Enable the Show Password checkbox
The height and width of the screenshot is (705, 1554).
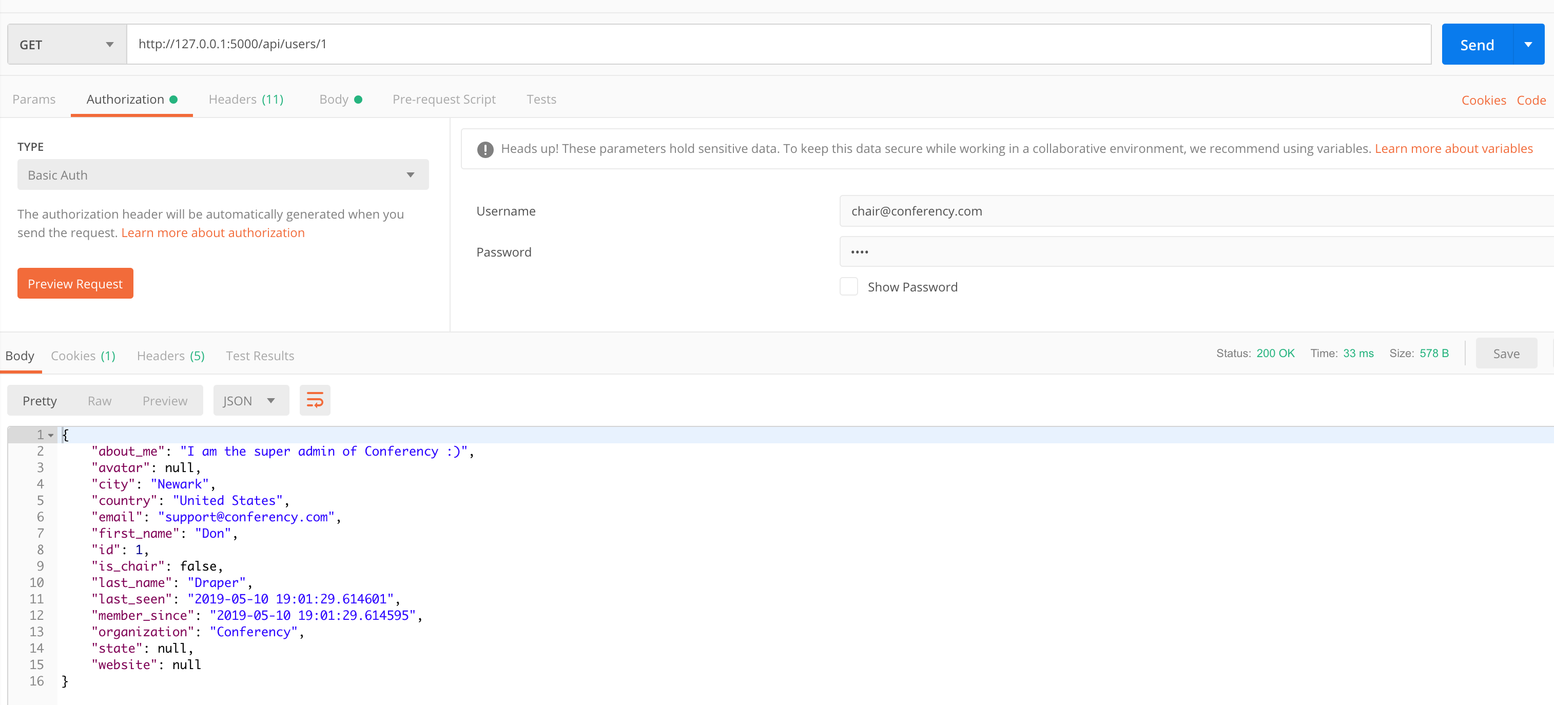tap(849, 286)
